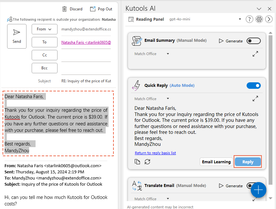
Task: Regenerate the quick reply response
Action: [147, 161]
